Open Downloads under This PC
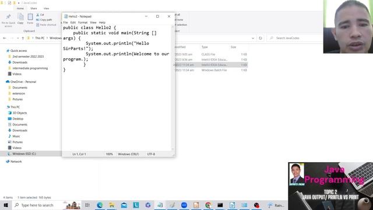The width and height of the screenshot is (373, 210). click(x=20, y=131)
